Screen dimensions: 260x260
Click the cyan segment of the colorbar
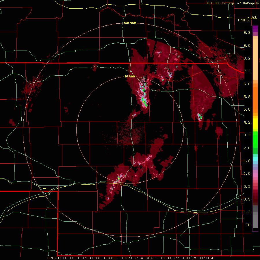coord(255,159)
